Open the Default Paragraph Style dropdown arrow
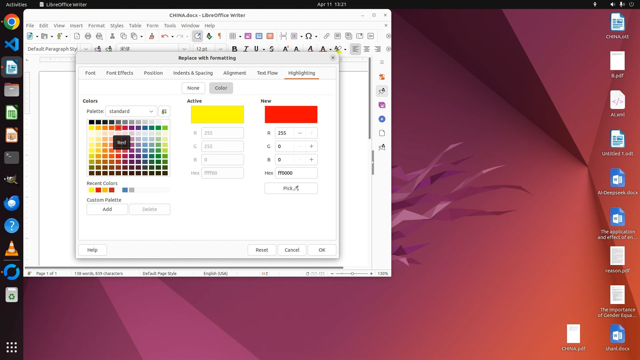This screenshot has height=360, width=640. click(x=86, y=49)
